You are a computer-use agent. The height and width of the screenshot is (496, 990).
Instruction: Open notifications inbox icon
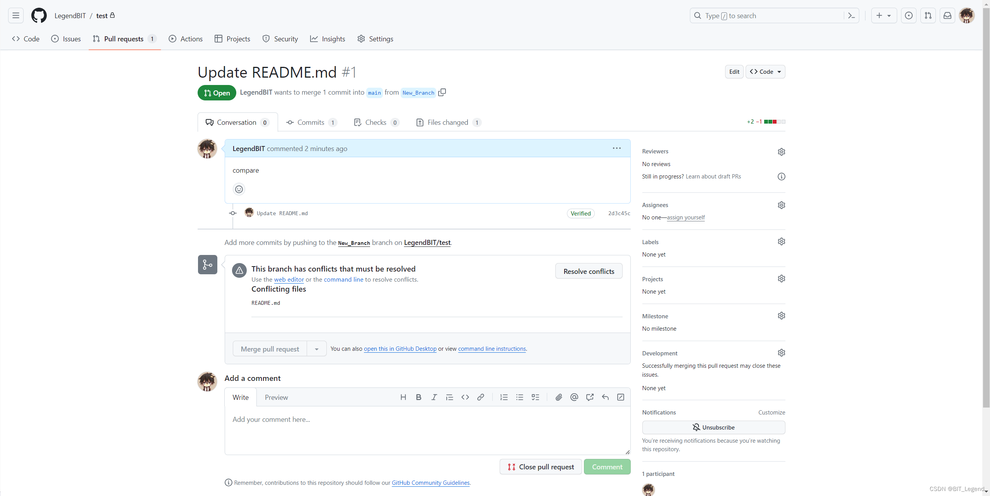point(947,15)
